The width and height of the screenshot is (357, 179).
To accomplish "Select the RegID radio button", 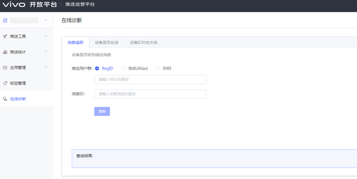I will pyautogui.click(x=97, y=68).
